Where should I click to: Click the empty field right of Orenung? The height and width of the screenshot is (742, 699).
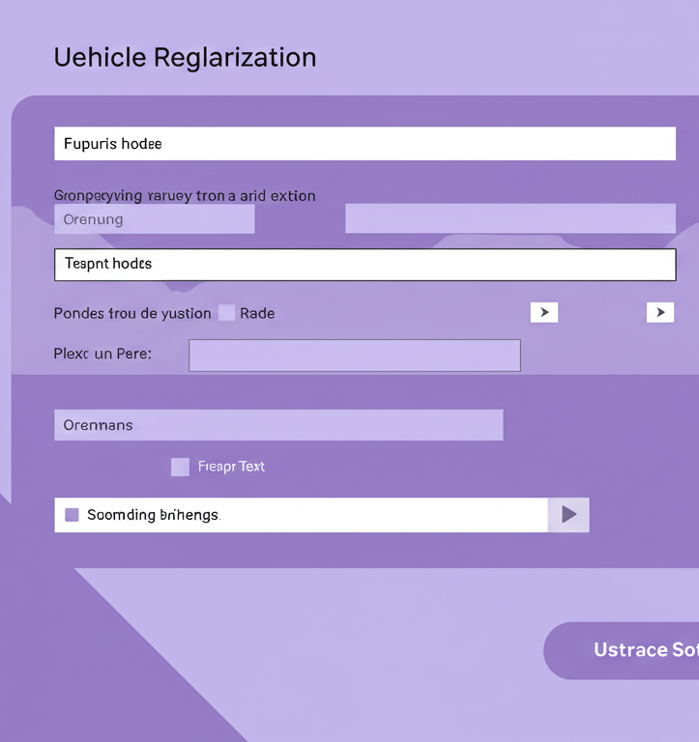510,219
